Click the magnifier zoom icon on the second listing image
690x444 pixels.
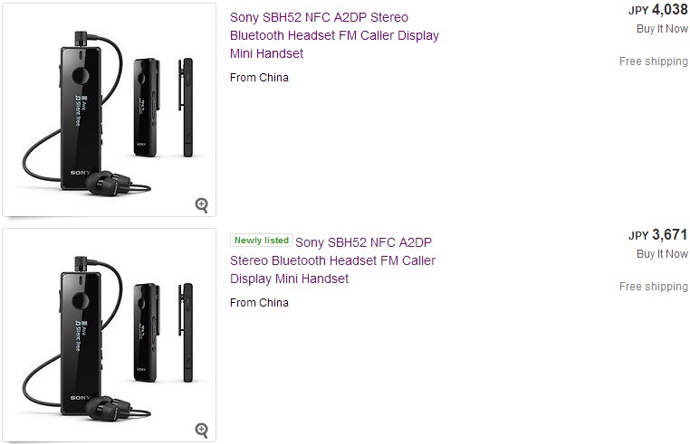202,430
